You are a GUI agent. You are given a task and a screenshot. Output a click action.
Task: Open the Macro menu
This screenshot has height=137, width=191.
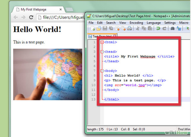click(x=184, y=23)
